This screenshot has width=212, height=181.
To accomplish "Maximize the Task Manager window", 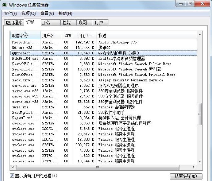I will pos(190,4).
